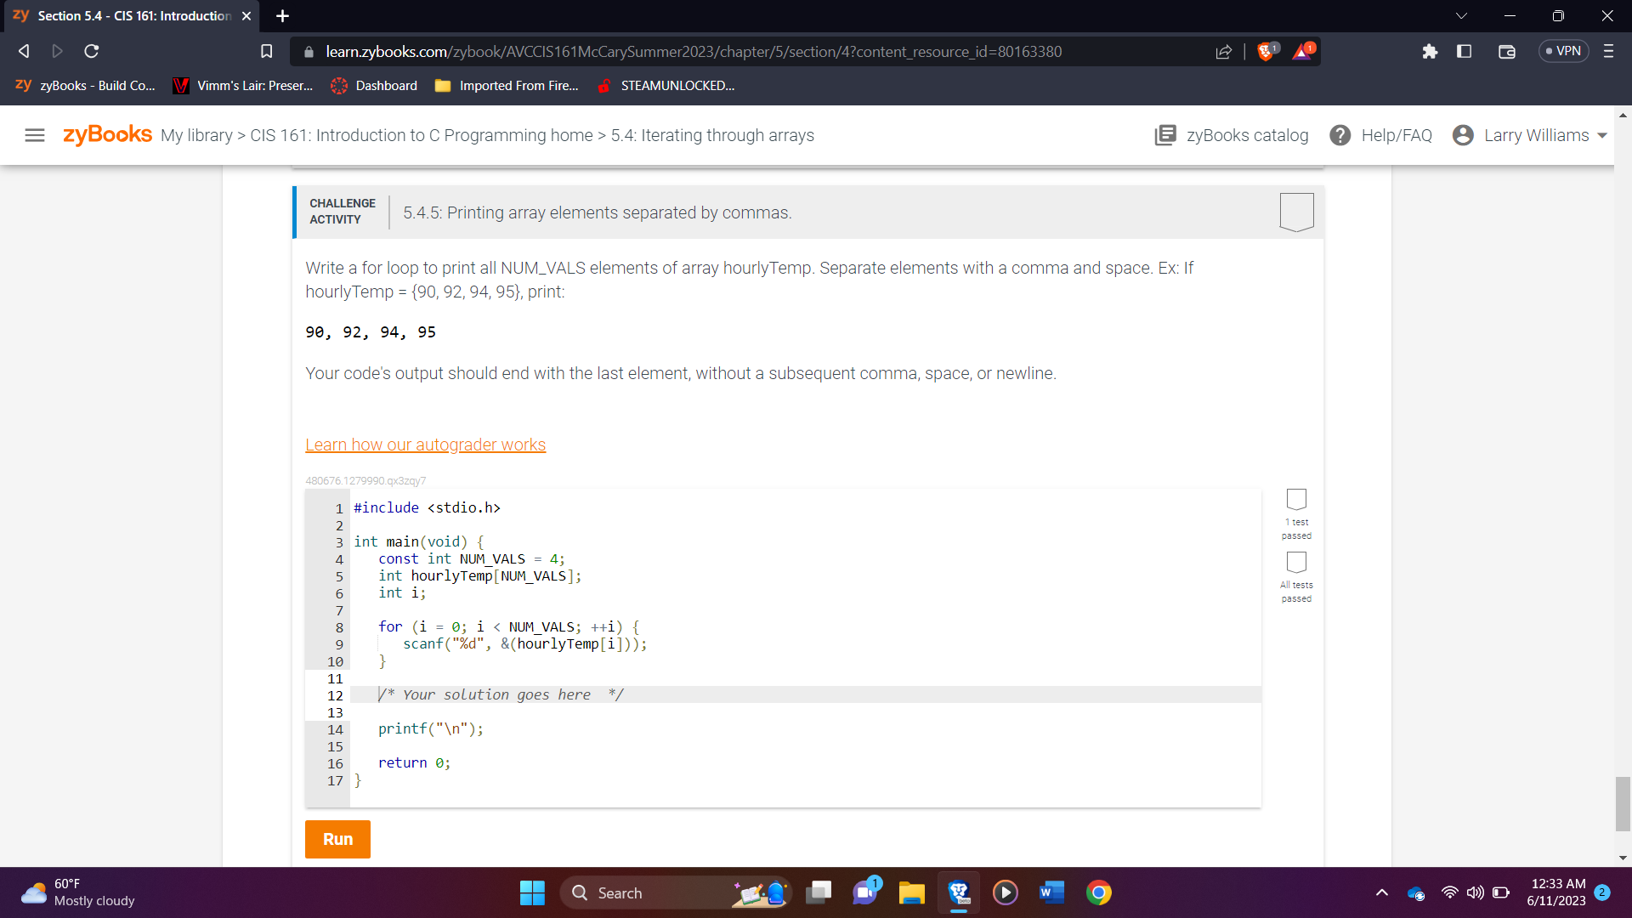Open 'Learn how our autograder works' link

425,445
